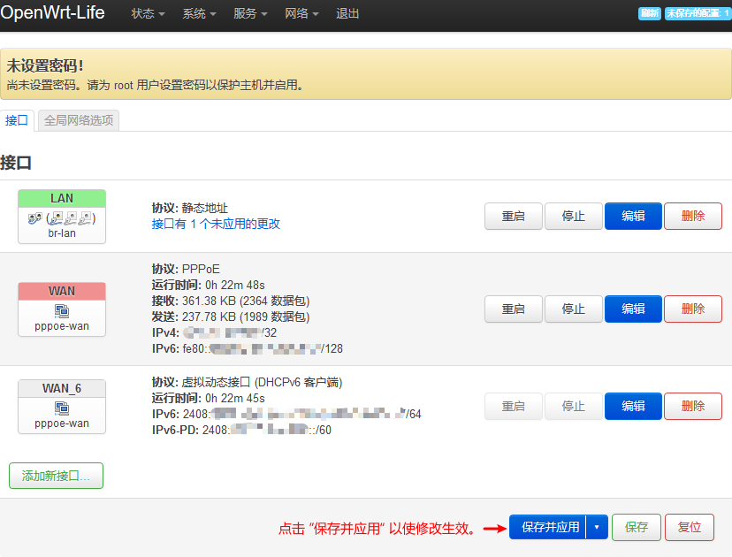Select the 接口 tab

(17, 120)
